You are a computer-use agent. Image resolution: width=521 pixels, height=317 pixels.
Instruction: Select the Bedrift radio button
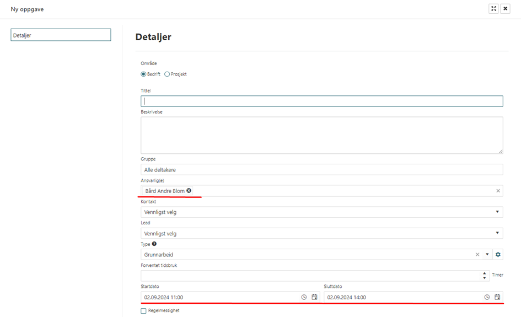pyautogui.click(x=144, y=74)
